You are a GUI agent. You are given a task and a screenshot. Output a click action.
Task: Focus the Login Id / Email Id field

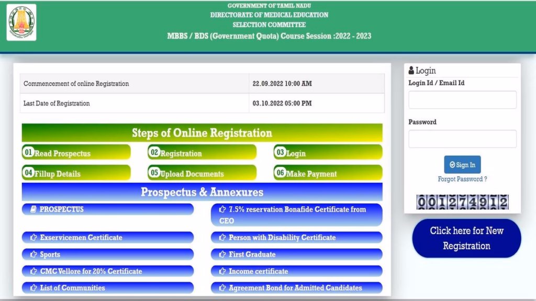pyautogui.click(x=462, y=100)
